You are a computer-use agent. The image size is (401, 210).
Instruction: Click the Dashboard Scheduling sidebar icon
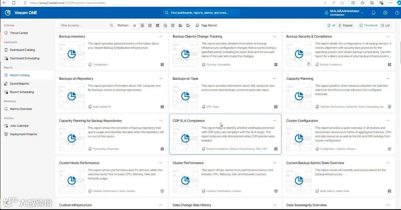(x=6, y=58)
